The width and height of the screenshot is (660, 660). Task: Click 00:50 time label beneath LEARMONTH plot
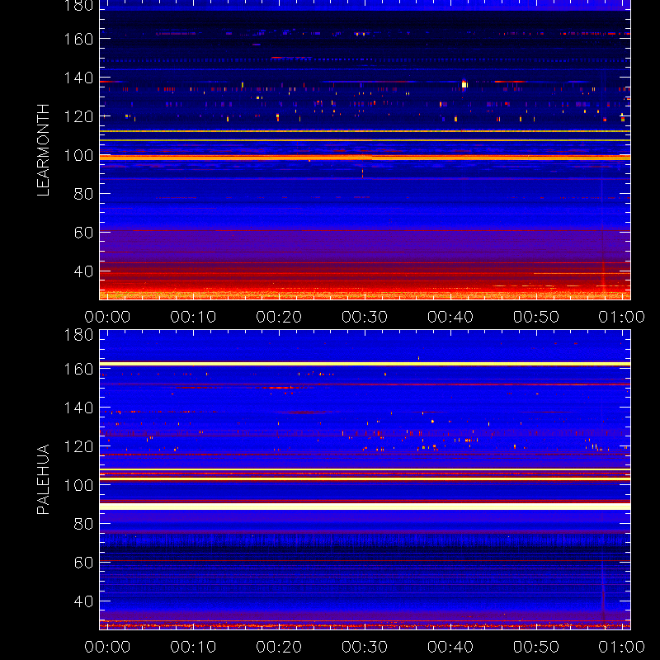(536, 317)
